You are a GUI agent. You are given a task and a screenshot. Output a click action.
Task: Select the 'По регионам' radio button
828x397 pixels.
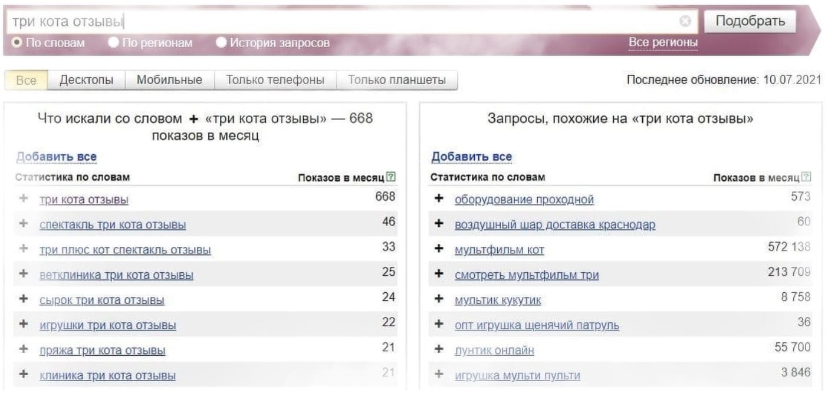[114, 42]
